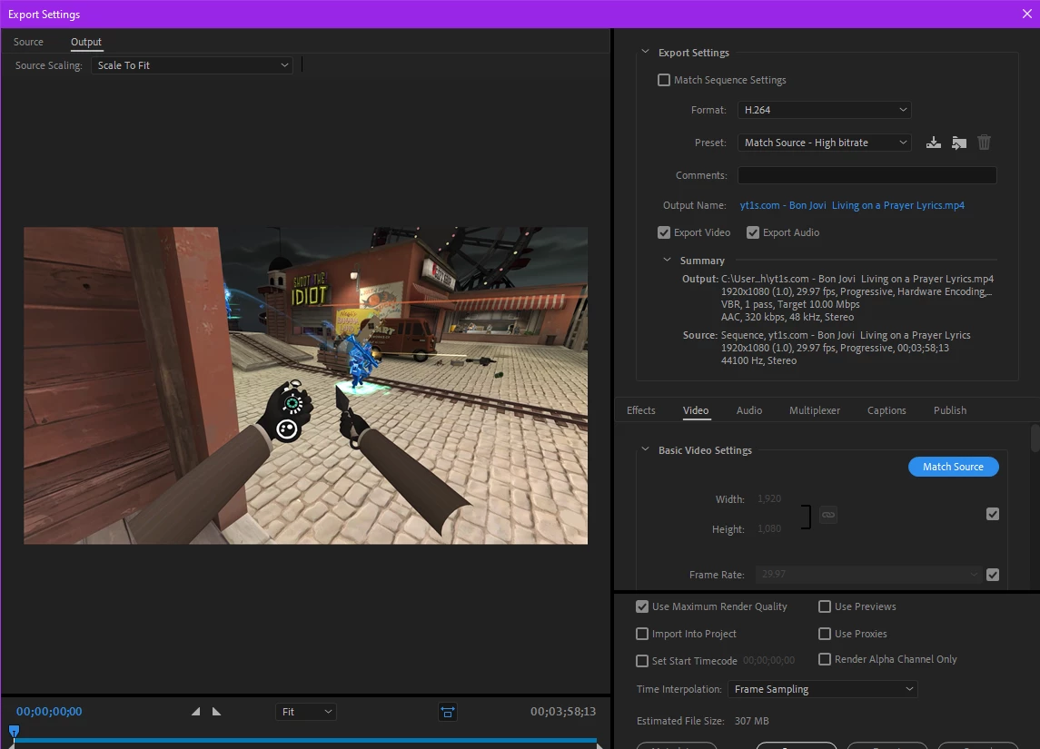Collapse Basic Video Settings section
1040x749 pixels.
point(646,449)
